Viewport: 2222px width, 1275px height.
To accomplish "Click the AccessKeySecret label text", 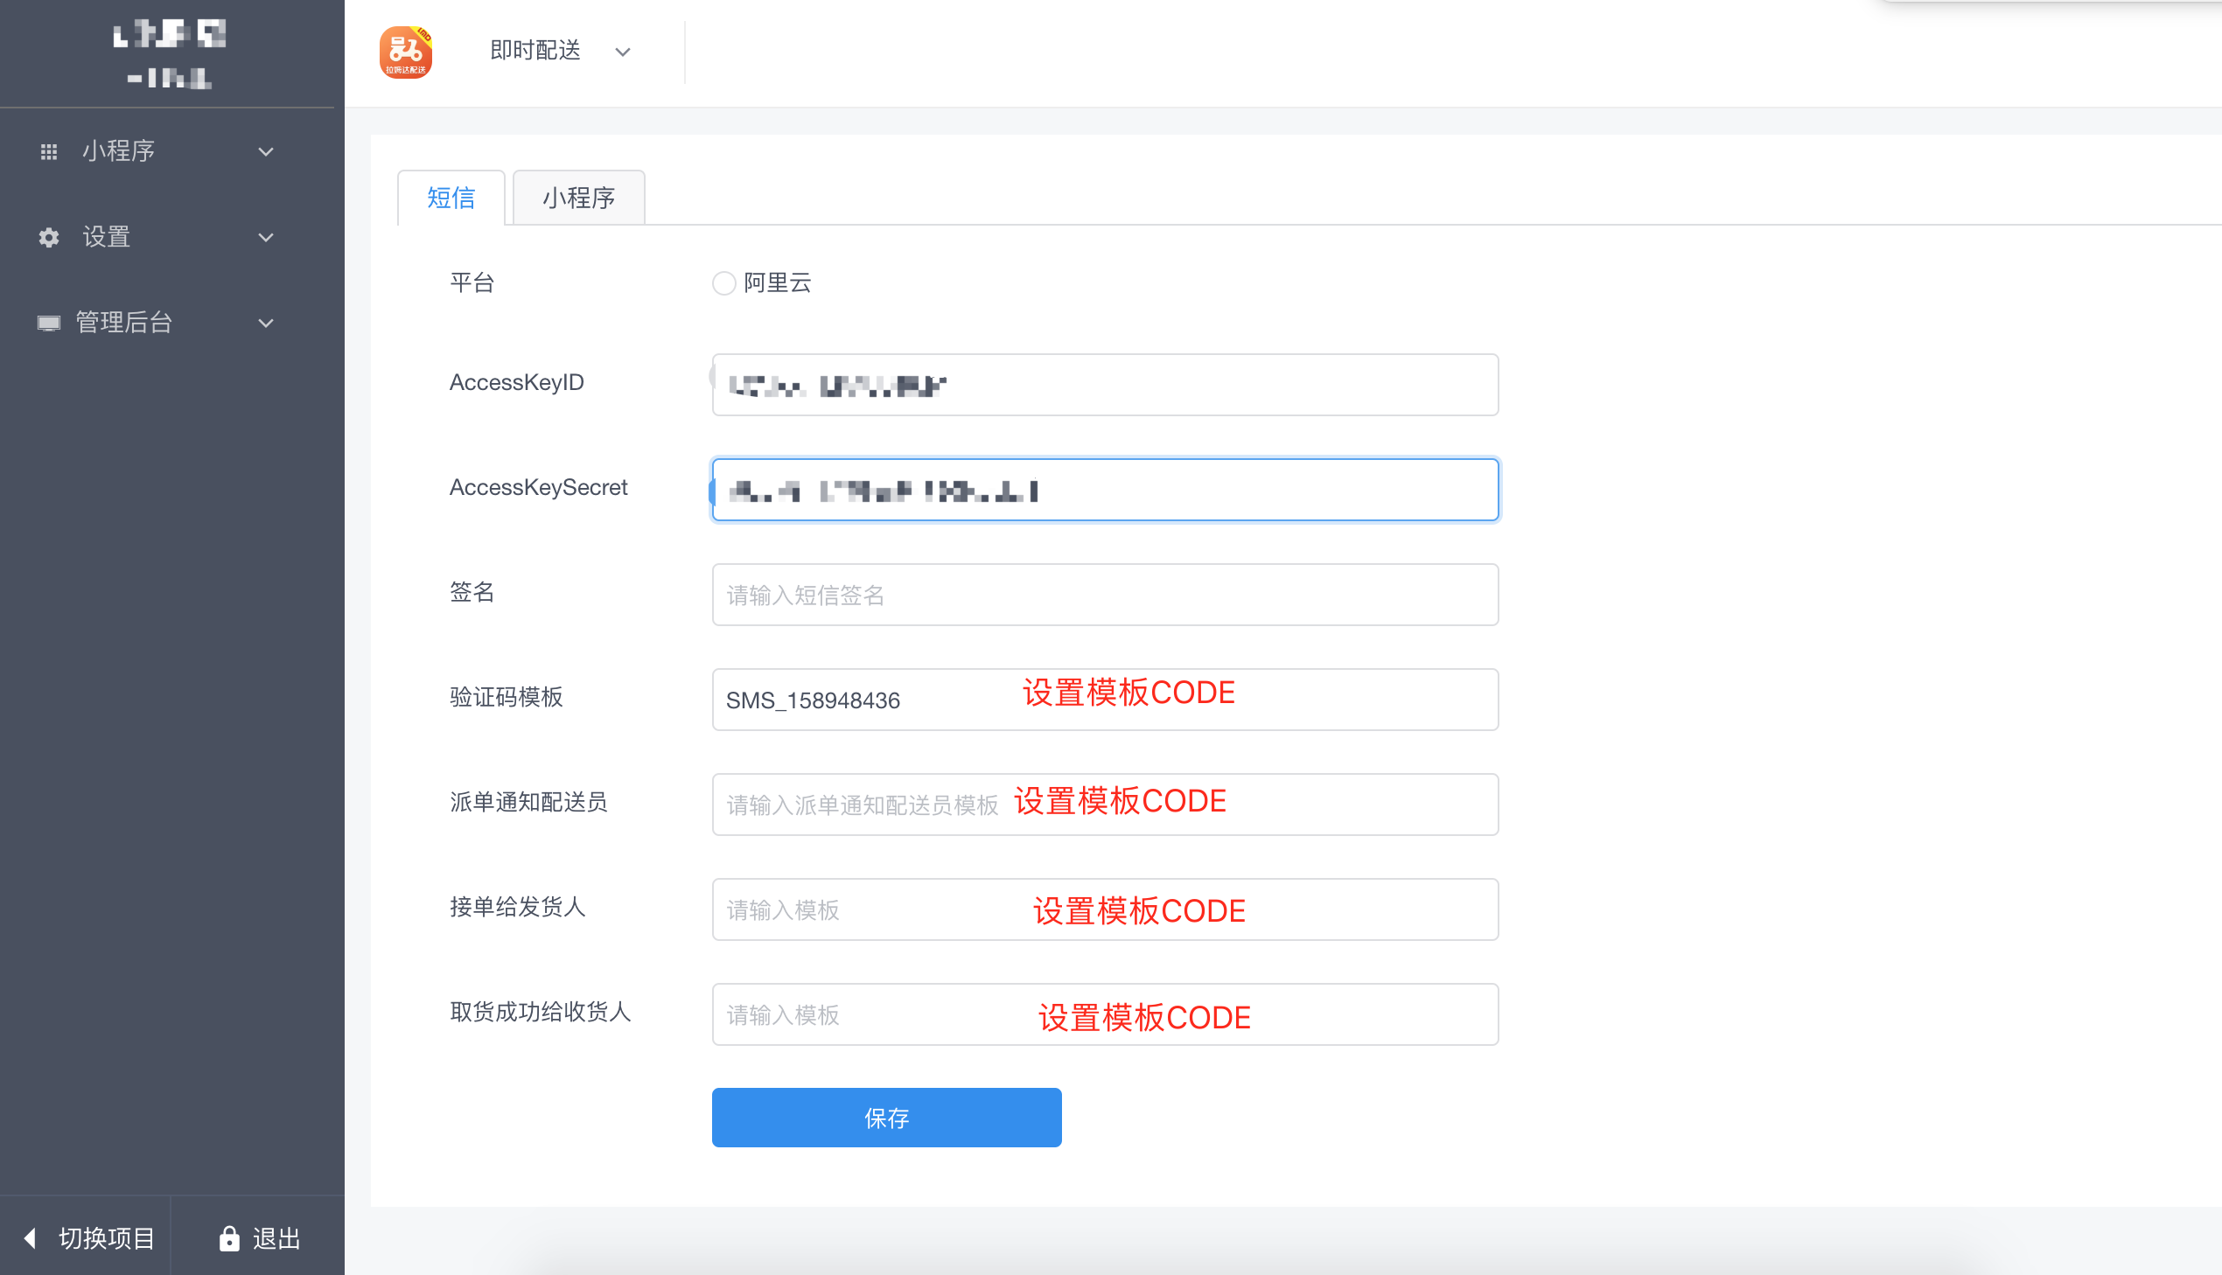I will pyautogui.click(x=539, y=488).
